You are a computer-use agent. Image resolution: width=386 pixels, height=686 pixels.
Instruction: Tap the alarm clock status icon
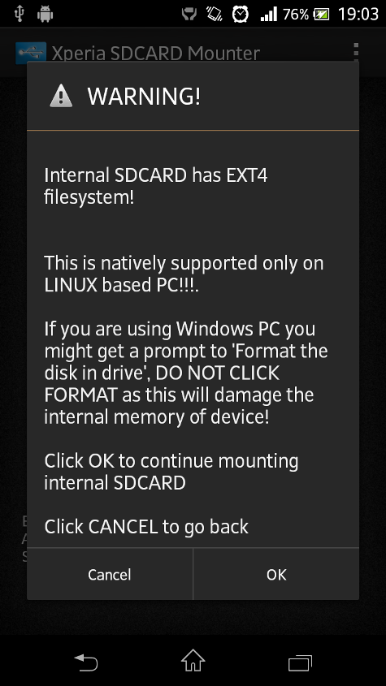[x=240, y=14]
